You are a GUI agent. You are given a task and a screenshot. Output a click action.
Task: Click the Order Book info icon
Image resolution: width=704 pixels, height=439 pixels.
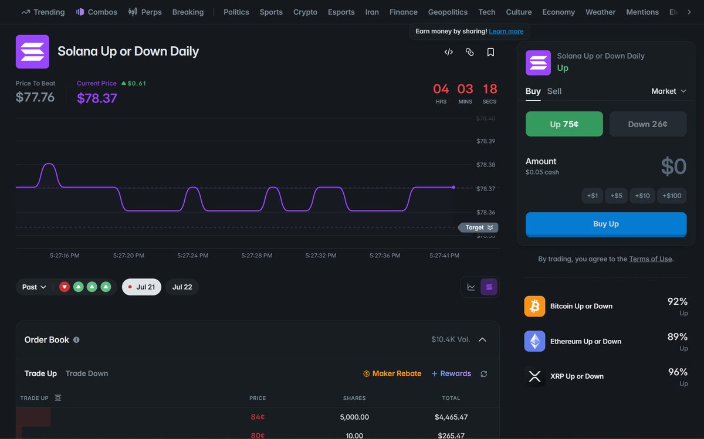click(76, 340)
